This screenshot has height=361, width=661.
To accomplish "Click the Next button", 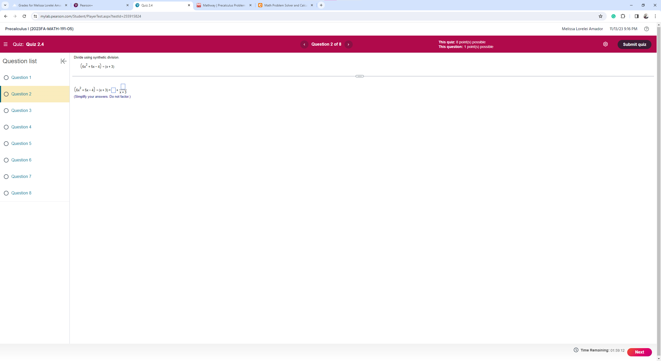I will (x=639, y=352).
